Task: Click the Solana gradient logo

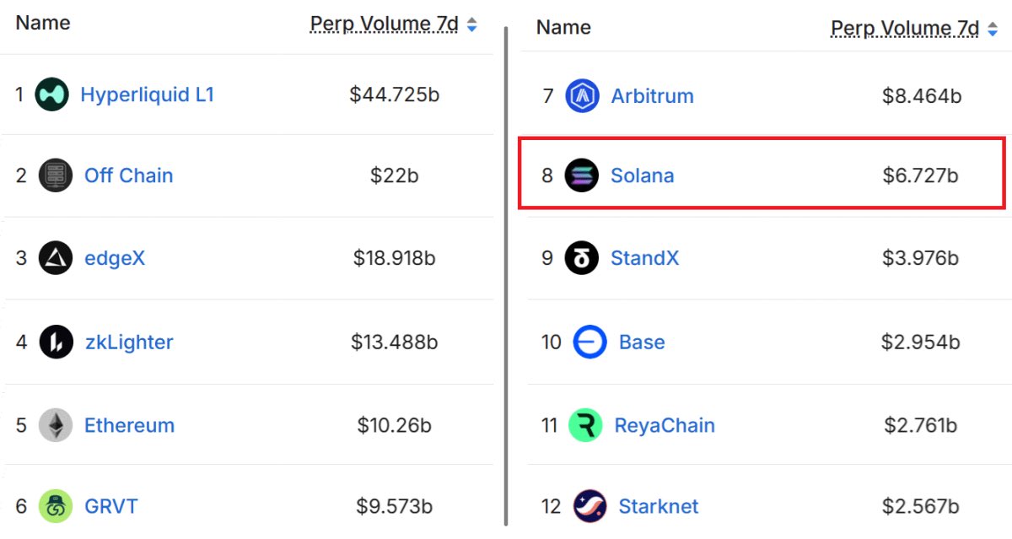Action: pos(581,175)
